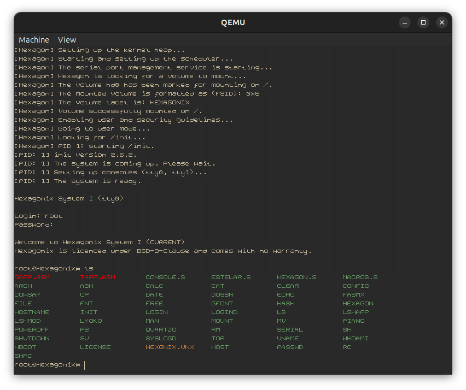
Task: Click the SYSLOGD file name
Action: 161,339
